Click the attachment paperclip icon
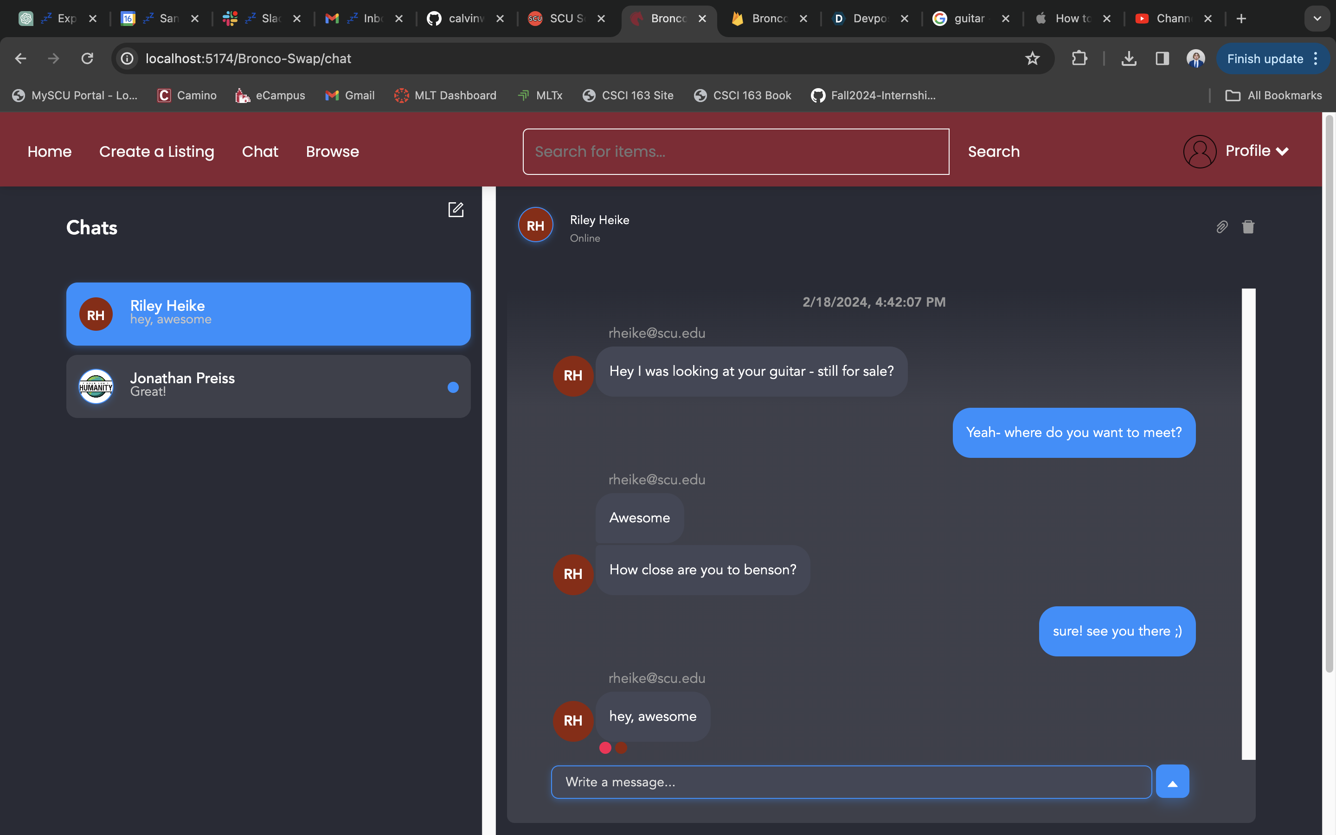The height and width of the screenshot is (835, 1336). 1222,227
